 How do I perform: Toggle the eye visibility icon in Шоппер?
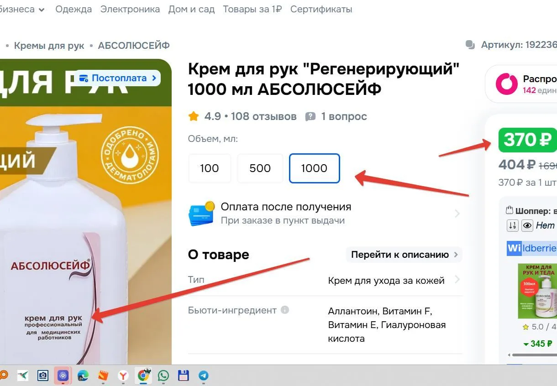pyautogui.click(x=527, y=225)
